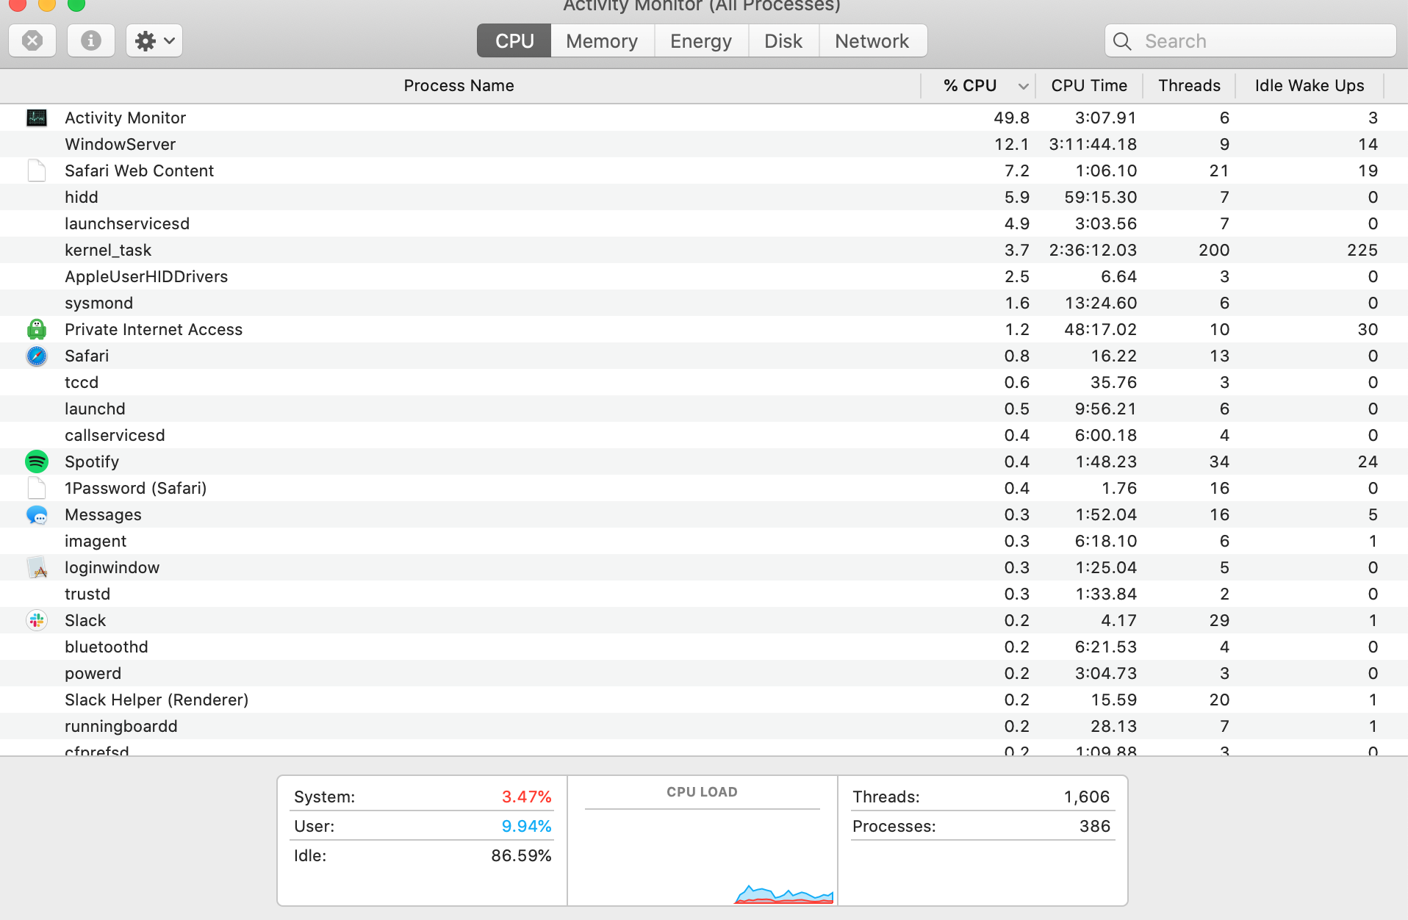Click the loginwindow app icon
Screen dimensions: 1408x920
(37, 567)
